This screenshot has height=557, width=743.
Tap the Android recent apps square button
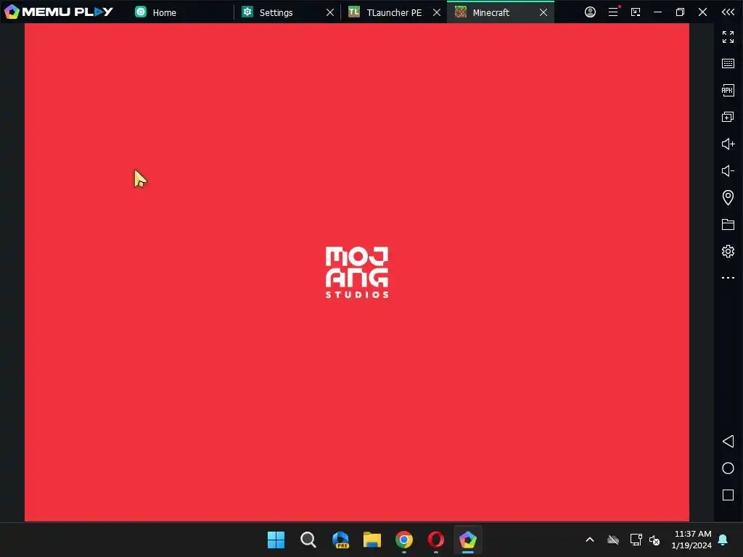click(728, 495)
